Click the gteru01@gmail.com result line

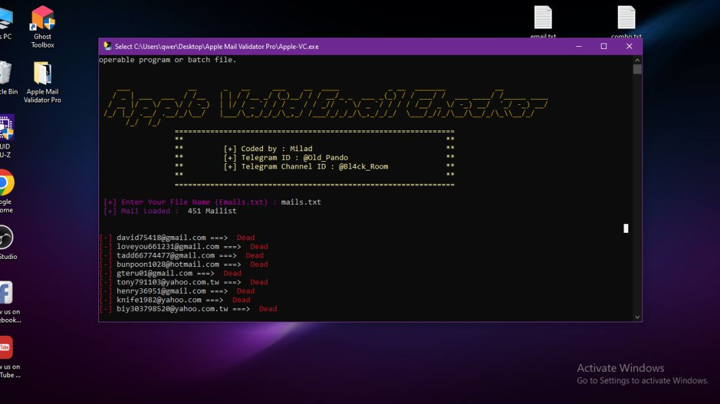pos(171,273)
